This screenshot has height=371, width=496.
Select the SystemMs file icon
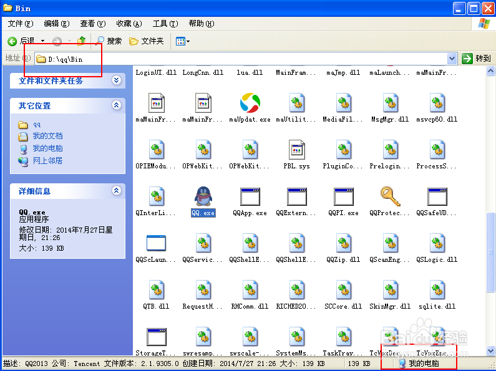(x=297, y=337)
